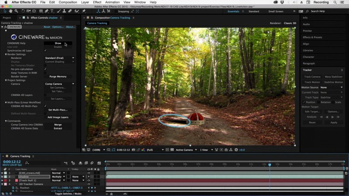
Task: Select the Puppet Pin tool
Action: pos(84,11)
